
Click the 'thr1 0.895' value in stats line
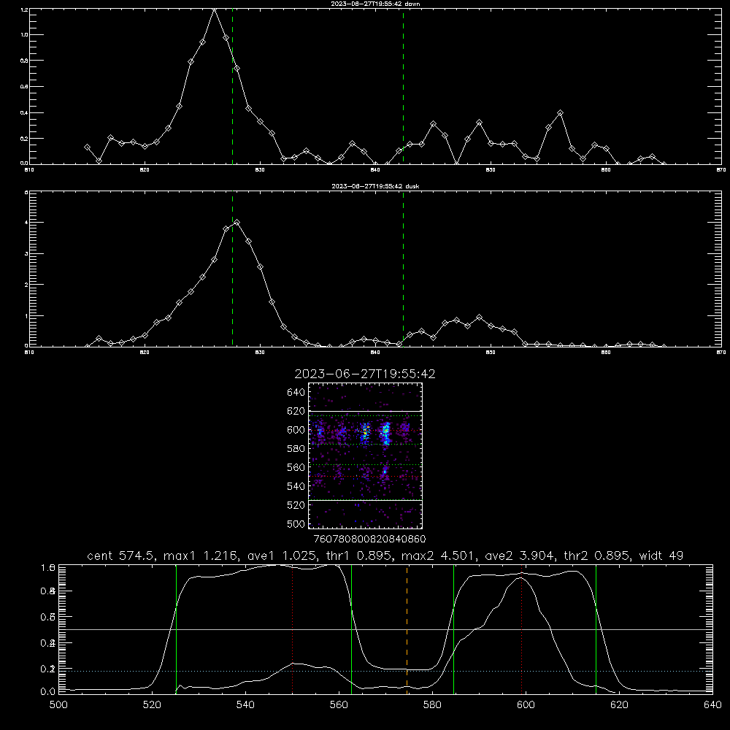pos(361,556)
